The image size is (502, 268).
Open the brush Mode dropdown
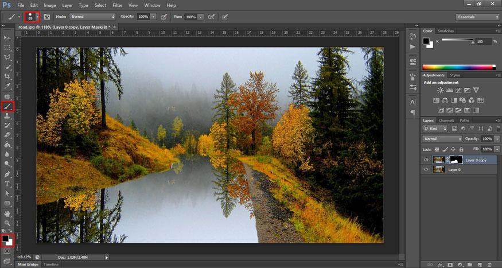[x=92, y=17]
